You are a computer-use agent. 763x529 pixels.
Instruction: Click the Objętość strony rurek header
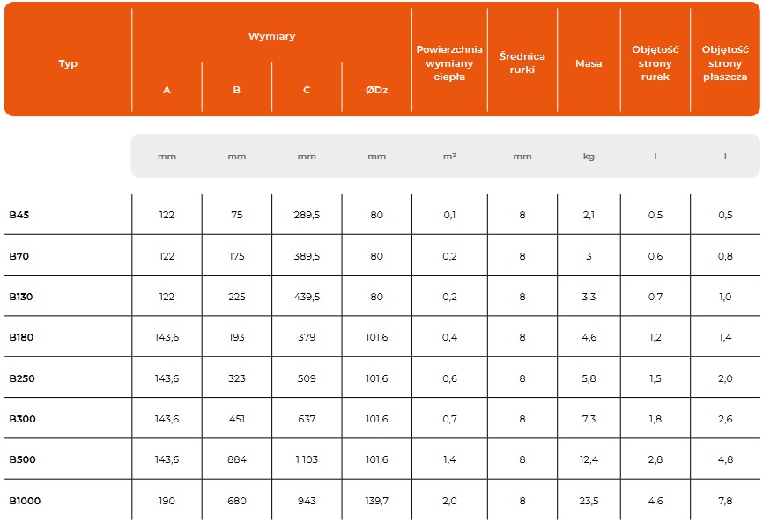click(x=656, y=62)
